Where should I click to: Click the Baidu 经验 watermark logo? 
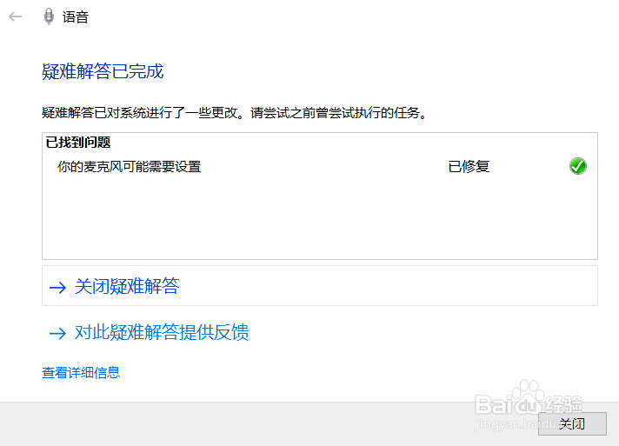tap(529, 399)
